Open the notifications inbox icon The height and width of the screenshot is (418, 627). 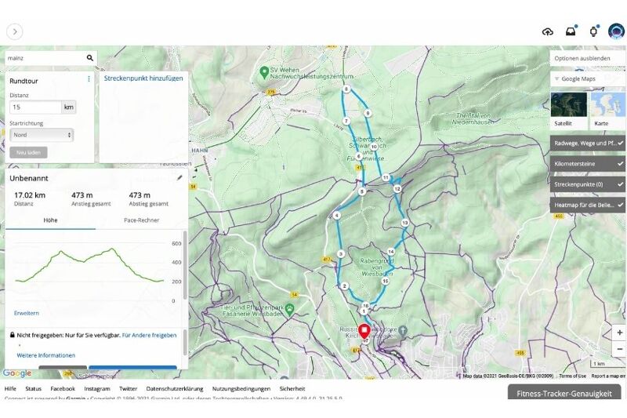[571, 31]
